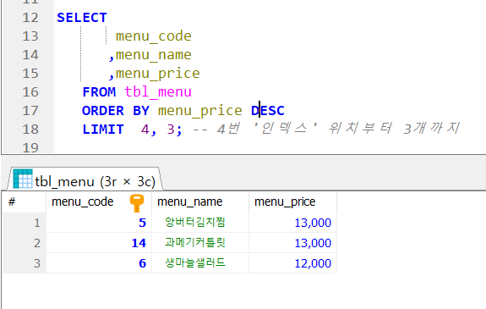The width and height of the screenshot is (486, 309).
Task: Click the FROM keyword on line 16
Action: point(99,92)
